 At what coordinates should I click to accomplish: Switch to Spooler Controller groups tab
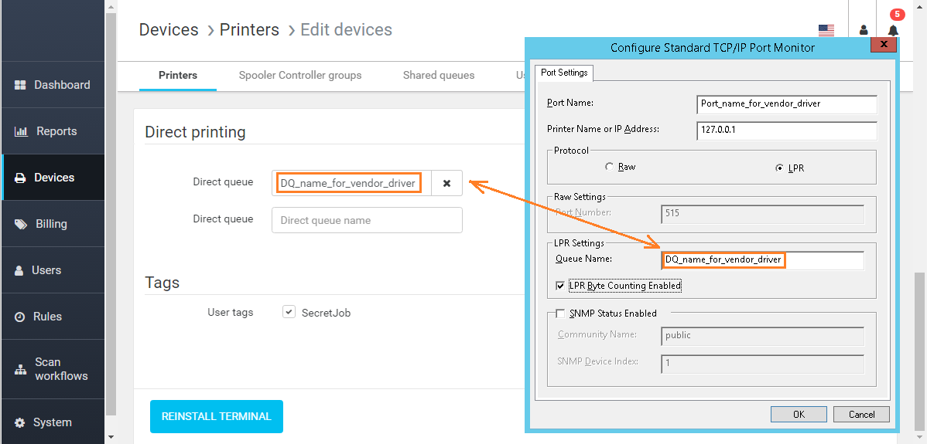(299, 75)
